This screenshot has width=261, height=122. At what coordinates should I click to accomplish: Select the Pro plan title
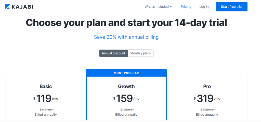click(x=207, y=86)
